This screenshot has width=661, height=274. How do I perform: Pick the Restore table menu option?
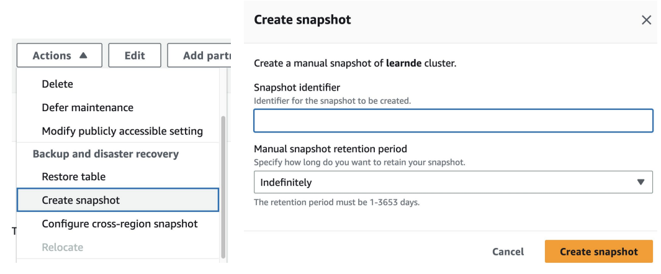click(73, 176)
